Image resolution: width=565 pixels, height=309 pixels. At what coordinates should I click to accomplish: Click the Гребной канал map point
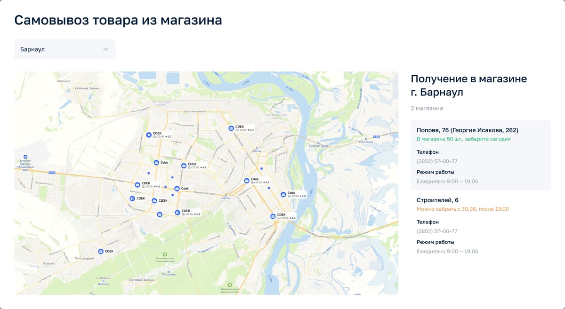click(x=318, y=143)
